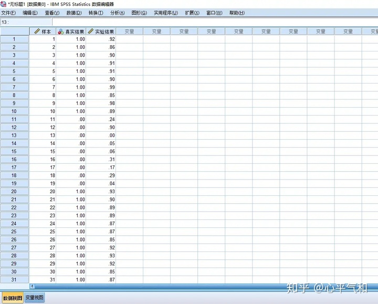Click the SPSS application icon in title bar
The height and width of the screenshot is (304, 378).
click(3, 4)
